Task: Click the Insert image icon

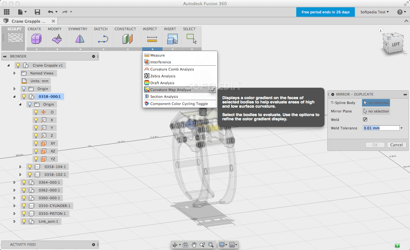Action: pyautogui.click(x=172, y=39)
